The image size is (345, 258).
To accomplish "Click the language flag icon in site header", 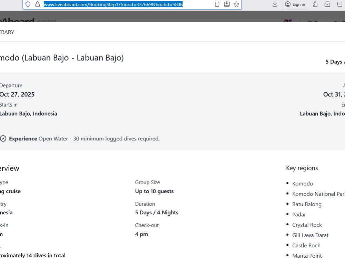I will tap(288, 21).
